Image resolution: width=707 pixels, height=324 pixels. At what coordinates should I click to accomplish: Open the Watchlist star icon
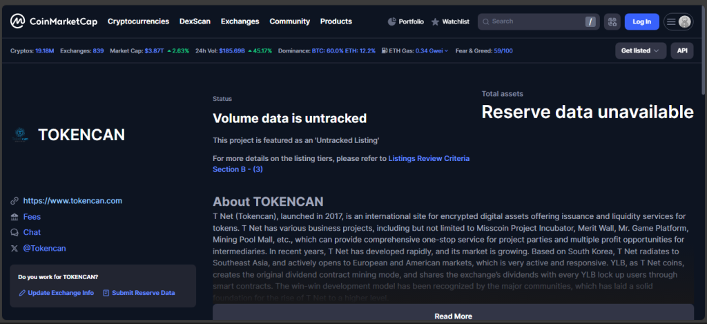[435, 22]
